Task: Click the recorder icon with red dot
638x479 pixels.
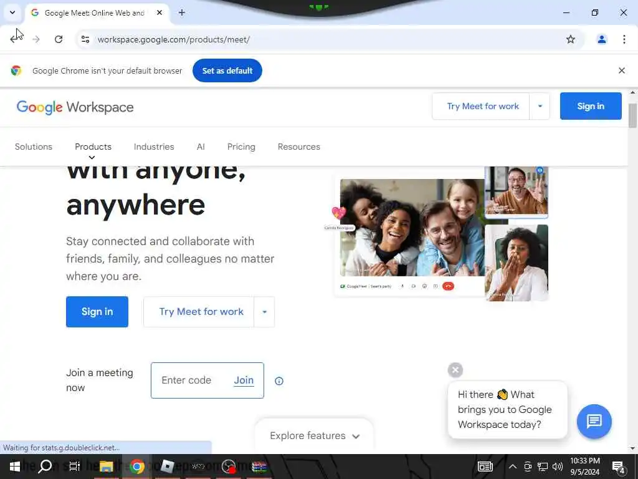Action: (x=229, y=467)
